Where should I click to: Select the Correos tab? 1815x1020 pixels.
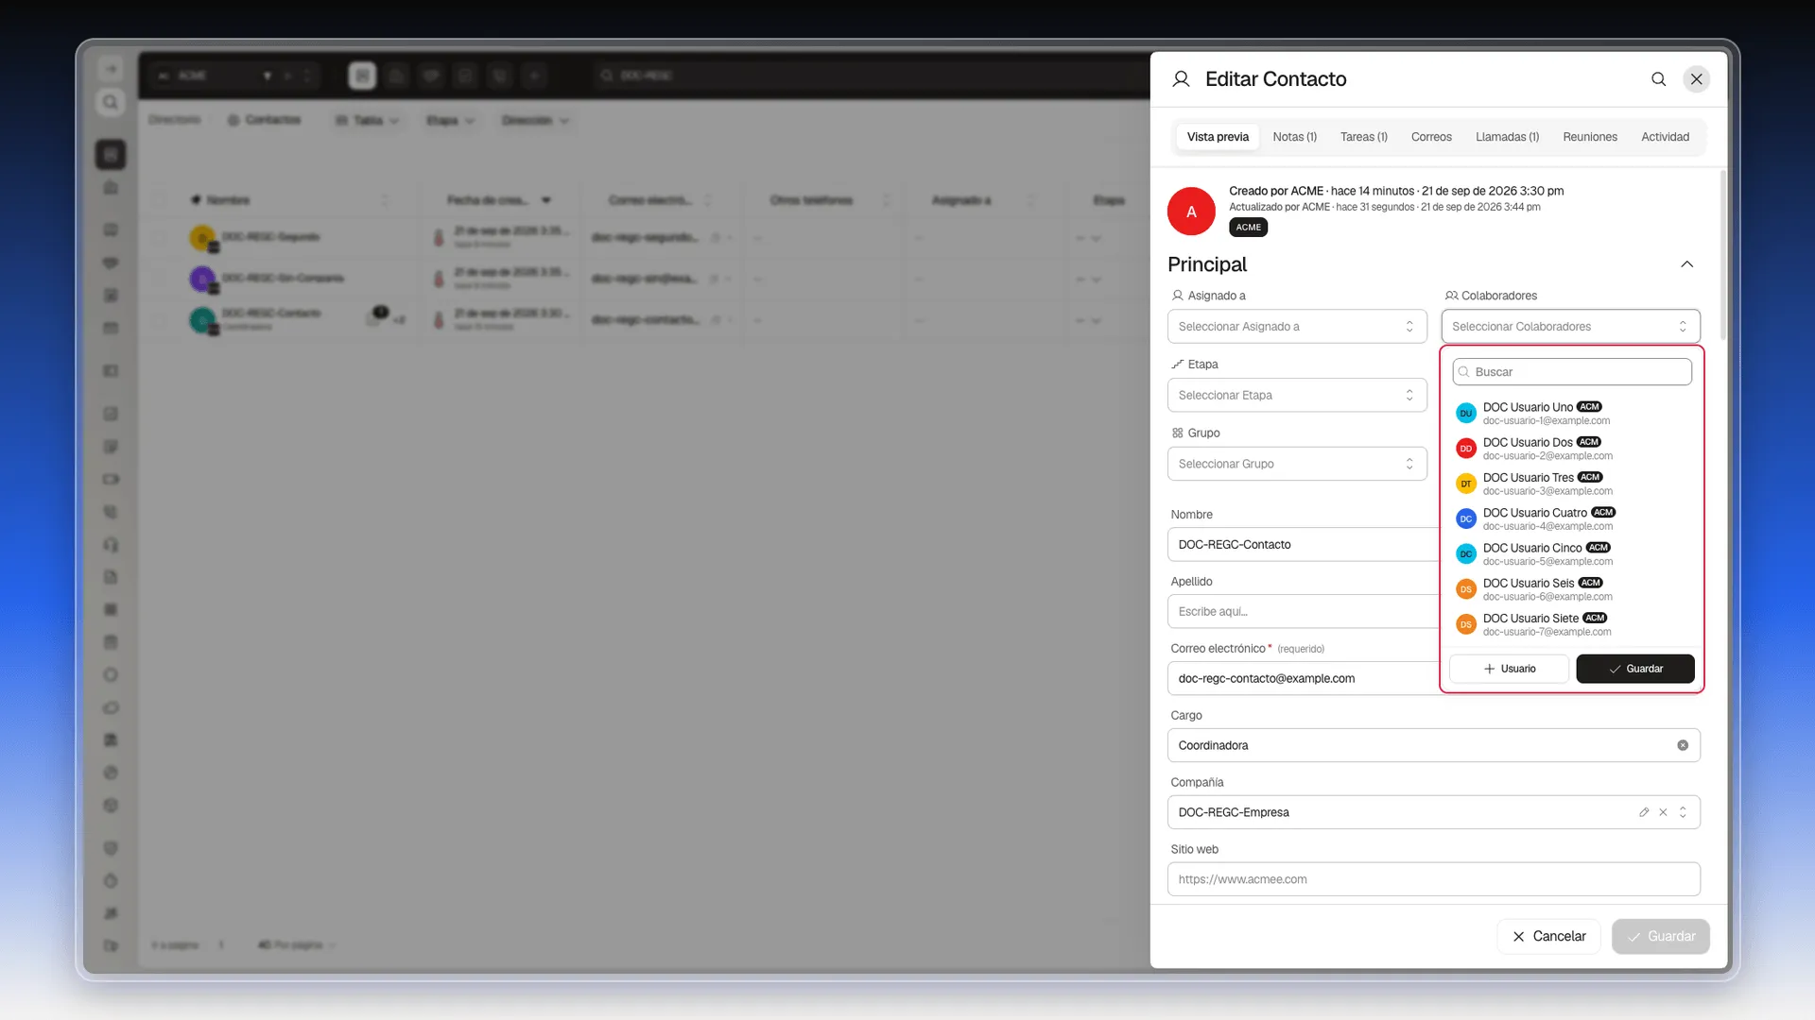pos(1431,137)
